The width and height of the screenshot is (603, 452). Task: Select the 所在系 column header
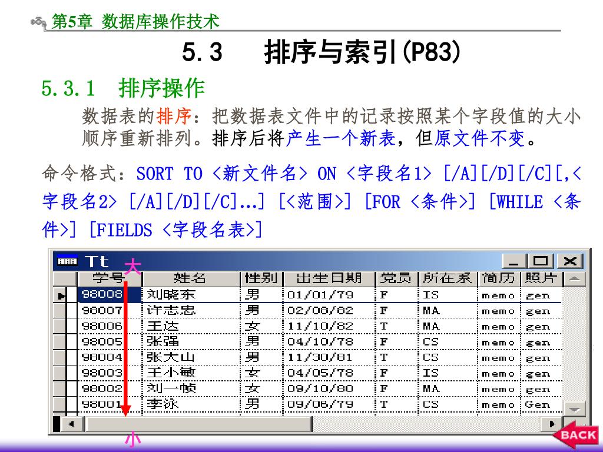[448, 278]
